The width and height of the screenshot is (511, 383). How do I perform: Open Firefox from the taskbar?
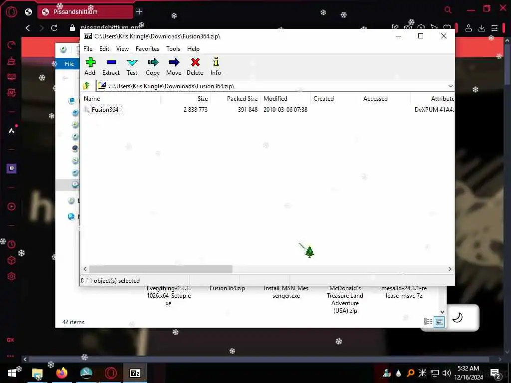pos(61,373)
